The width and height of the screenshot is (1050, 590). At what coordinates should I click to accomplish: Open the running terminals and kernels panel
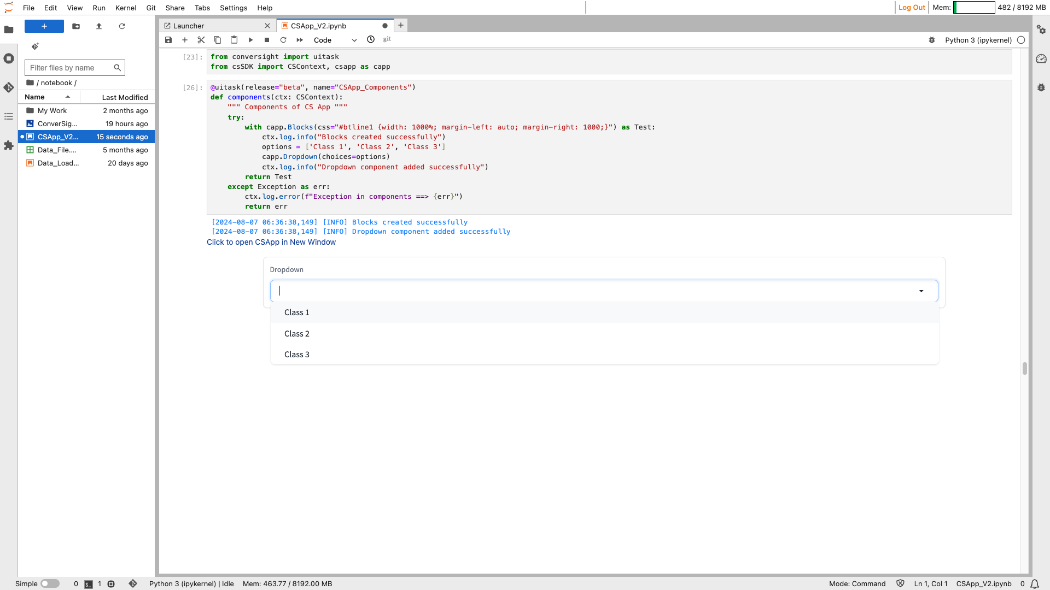click(x=9, y=58)
